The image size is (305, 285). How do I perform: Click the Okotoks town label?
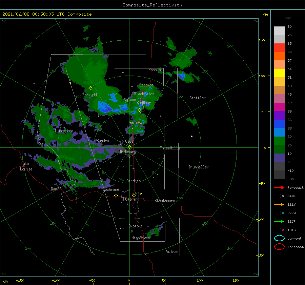tap(136, 226)
